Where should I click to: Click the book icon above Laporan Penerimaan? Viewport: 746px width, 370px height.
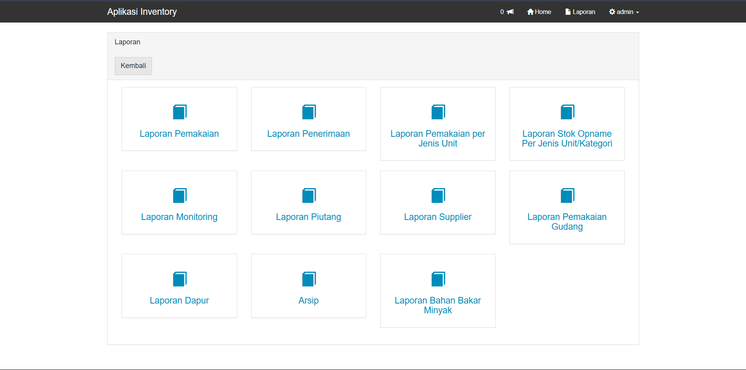click(x=309, y=112)
